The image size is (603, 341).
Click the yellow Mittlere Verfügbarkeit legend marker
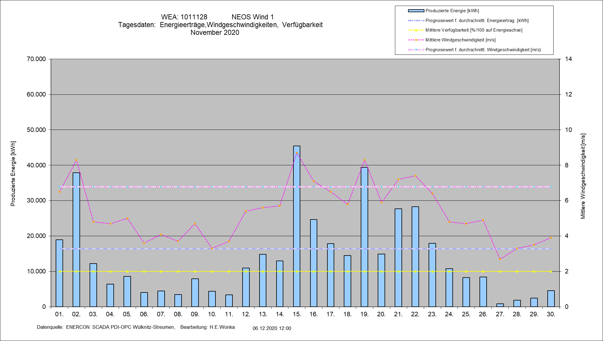416,30
